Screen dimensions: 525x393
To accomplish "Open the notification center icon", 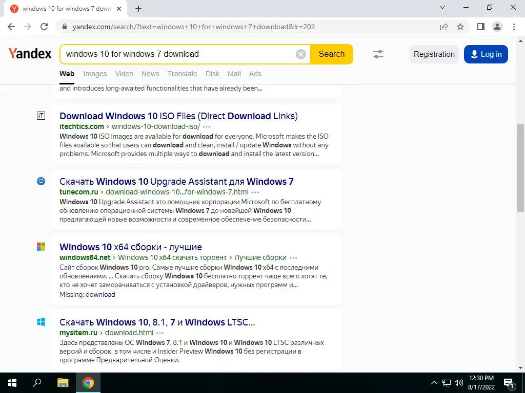I will (x=509, y=383).
